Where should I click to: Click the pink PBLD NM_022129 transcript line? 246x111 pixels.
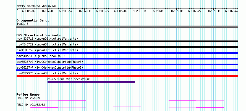[x=127, y=100]
